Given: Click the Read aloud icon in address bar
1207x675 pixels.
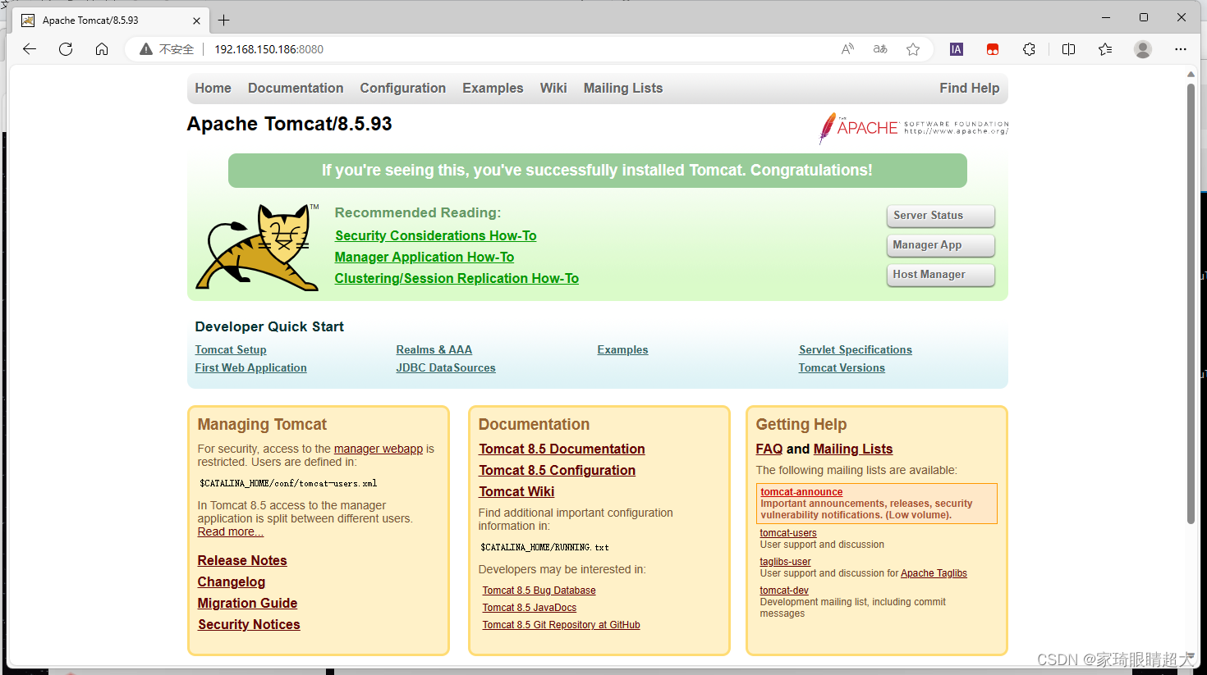Looking at the screenshot, I should pyautogui.click(x=847, y=49).
